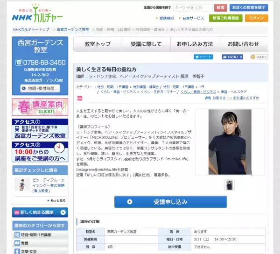Image resolution: width=280 pixels, height=254 pixels.
Task: Select 特別・短期・1日講座 sidebar category
Action: coord(40,235)
